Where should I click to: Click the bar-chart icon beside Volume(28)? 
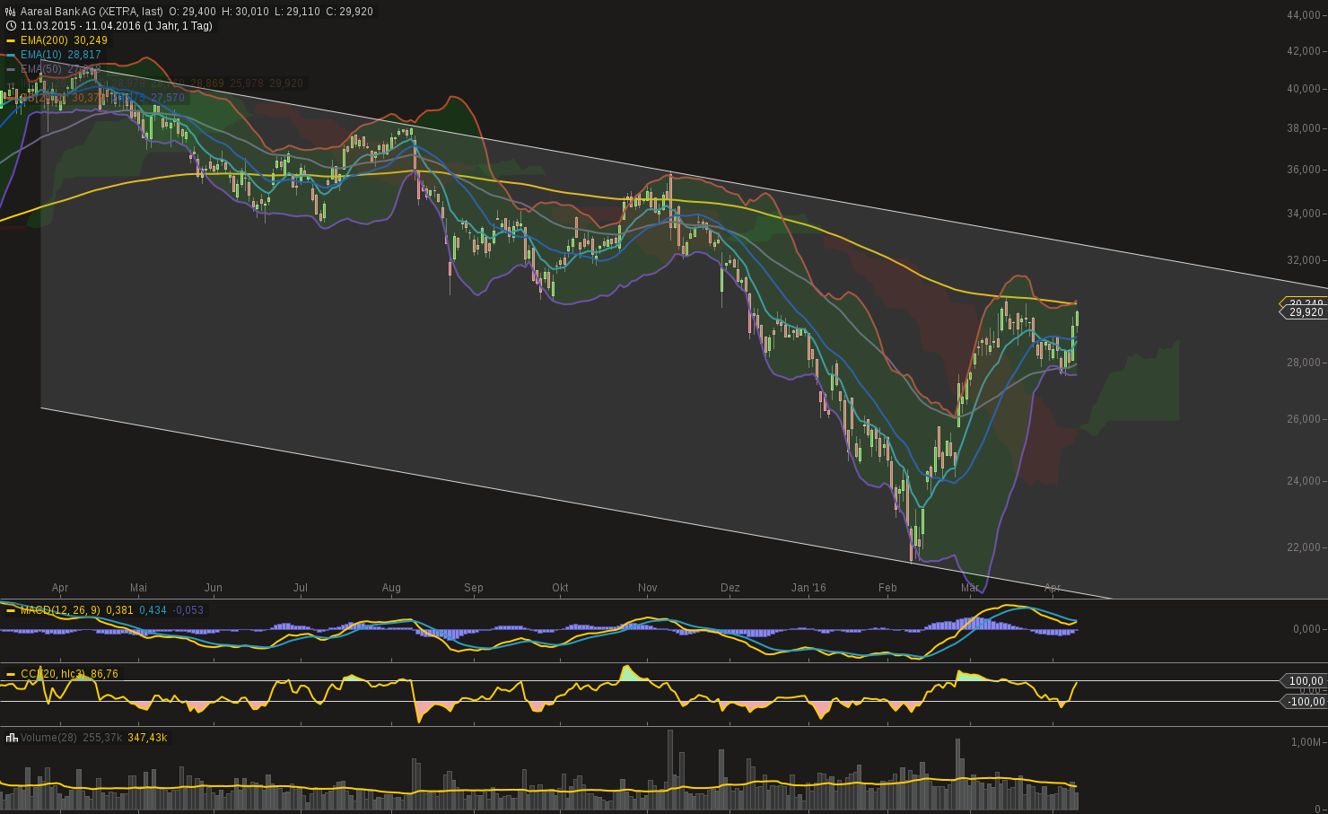(12, 738)
